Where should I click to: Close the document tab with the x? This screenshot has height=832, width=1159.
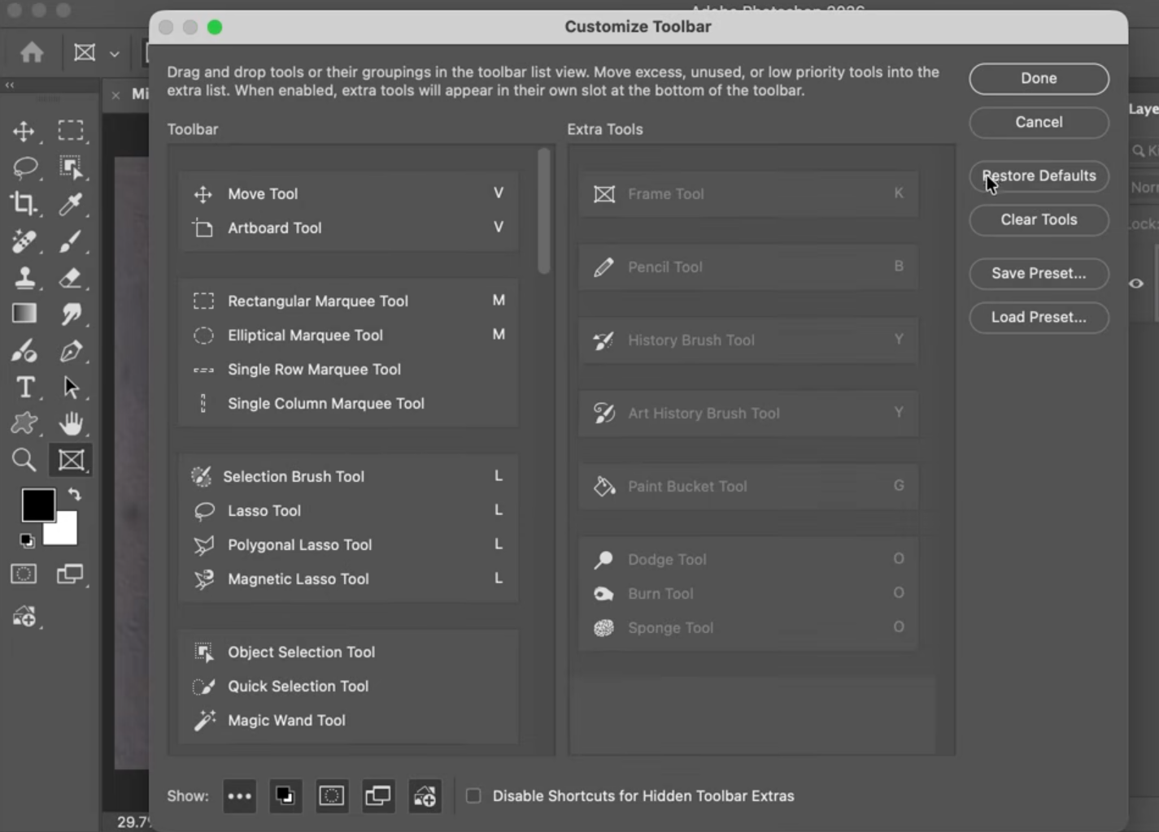coord(115,95)
